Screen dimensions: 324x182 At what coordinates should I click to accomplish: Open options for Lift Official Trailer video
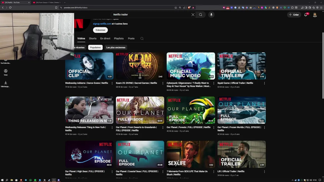click(x=265, y=172)
